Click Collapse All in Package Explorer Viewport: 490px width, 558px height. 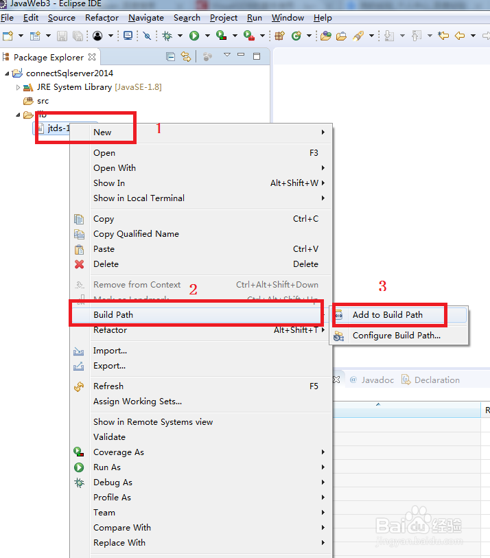(170, 56)
